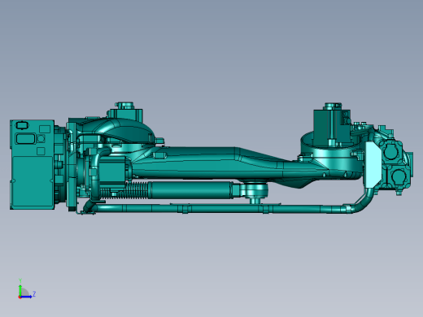Click the green Y axis of the triad
Screen dimensions: 423x317
[20, 291]
